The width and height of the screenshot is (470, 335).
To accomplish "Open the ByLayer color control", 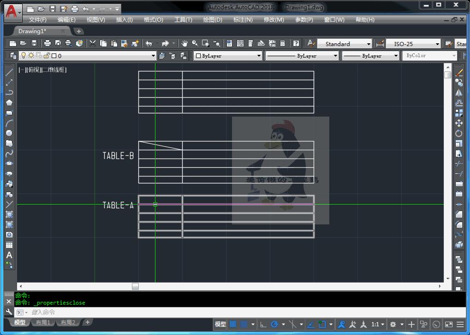I will [x=228, y=56].
